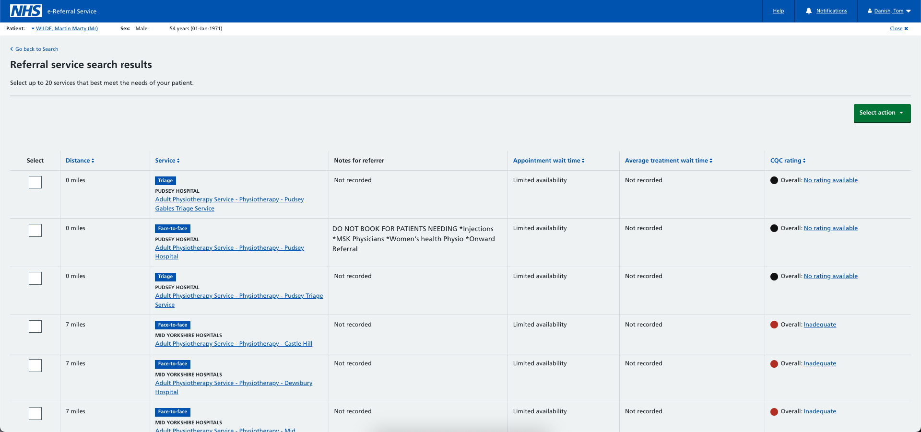The height and width of the screenshot is (432, 921).
Task: Open the Select action dropdown
Action: (882, 113)
